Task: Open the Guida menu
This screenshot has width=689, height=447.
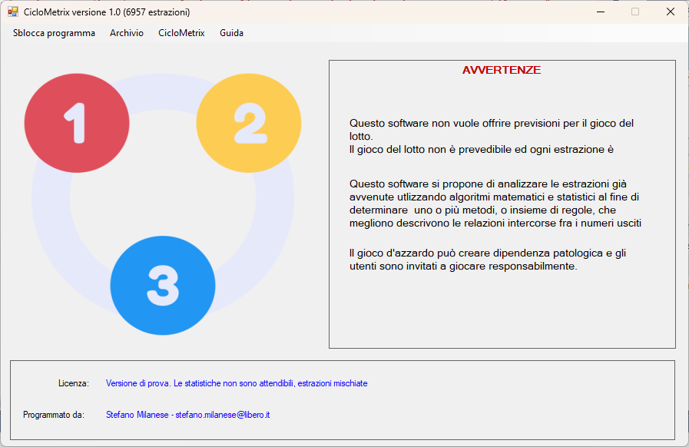Action: tap(231, 33)
